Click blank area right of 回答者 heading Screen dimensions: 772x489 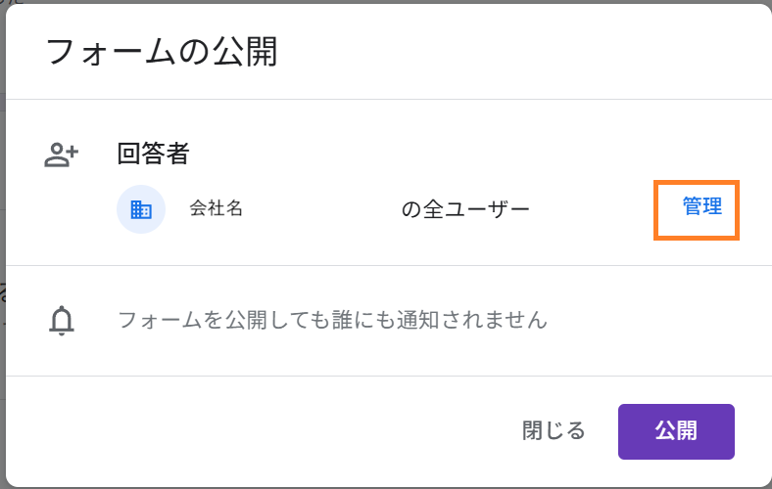[x=441, y=154]
